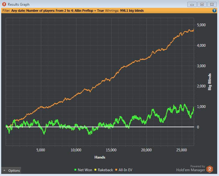Click the 'Results Graph' window title

[x=19, y=5]
